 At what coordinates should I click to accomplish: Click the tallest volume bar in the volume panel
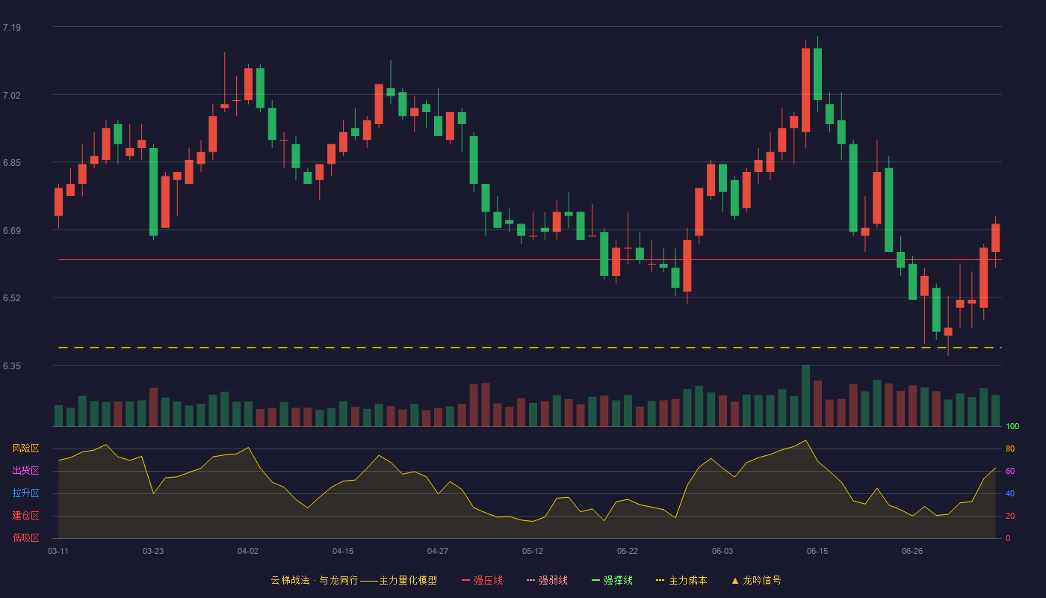[x=805, y=395]
